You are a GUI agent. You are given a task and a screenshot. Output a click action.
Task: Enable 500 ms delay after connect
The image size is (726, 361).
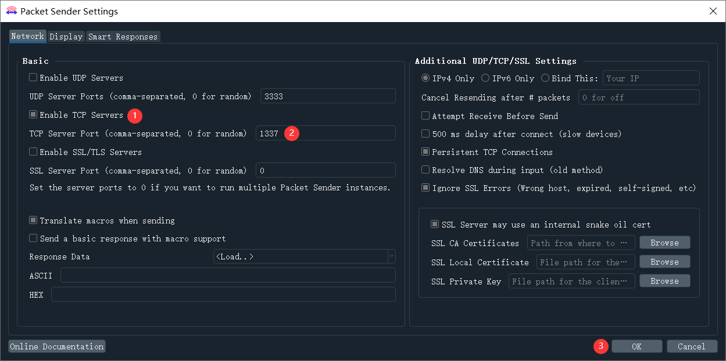(425, 134)
